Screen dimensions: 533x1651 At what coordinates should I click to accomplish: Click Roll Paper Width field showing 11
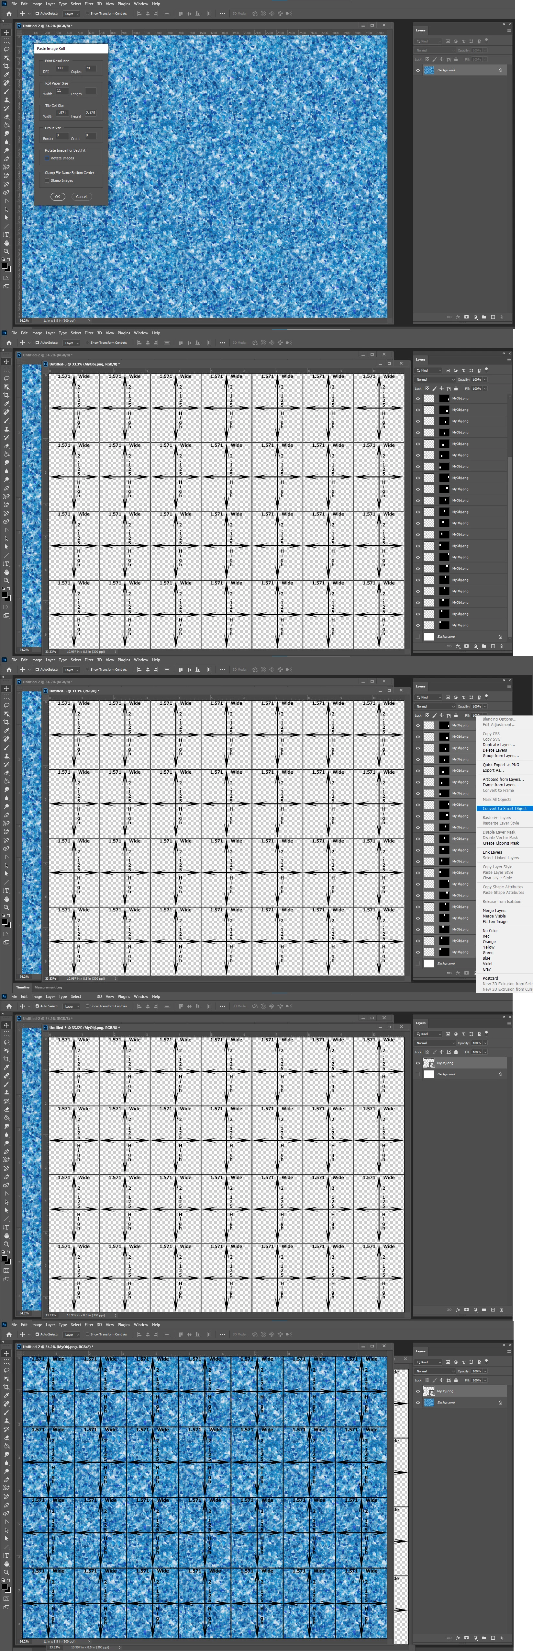[62, 91]
